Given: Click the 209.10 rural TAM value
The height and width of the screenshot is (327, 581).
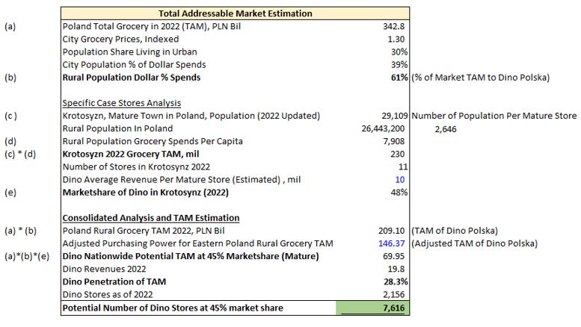Looking at the screenshot, I should (391, 231).
